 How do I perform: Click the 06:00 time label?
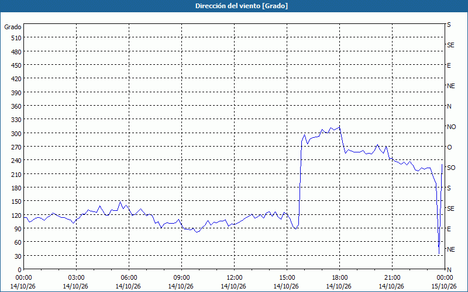[x=129, y=278]
